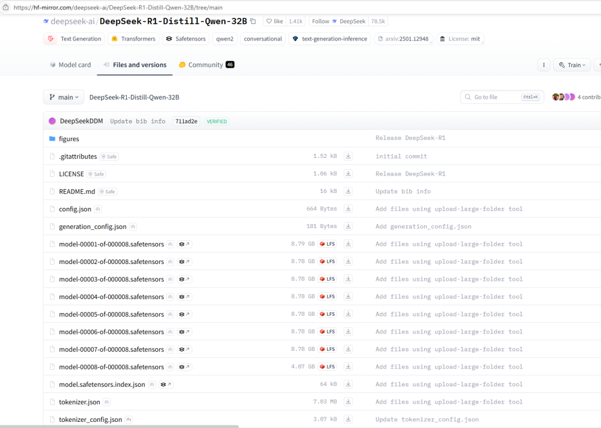This screenshot has width=601, height=428.
Task: Click Safe badge next to .gitattributes
Action: (x=109, y=157)
